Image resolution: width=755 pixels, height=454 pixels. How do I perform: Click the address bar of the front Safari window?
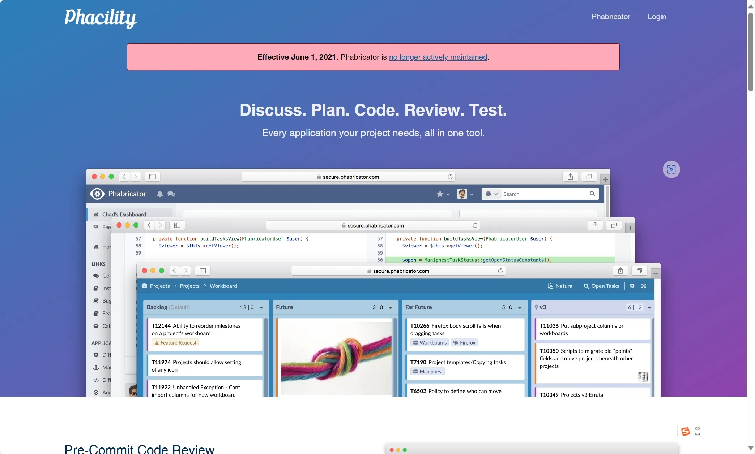[x=398, y=271]
